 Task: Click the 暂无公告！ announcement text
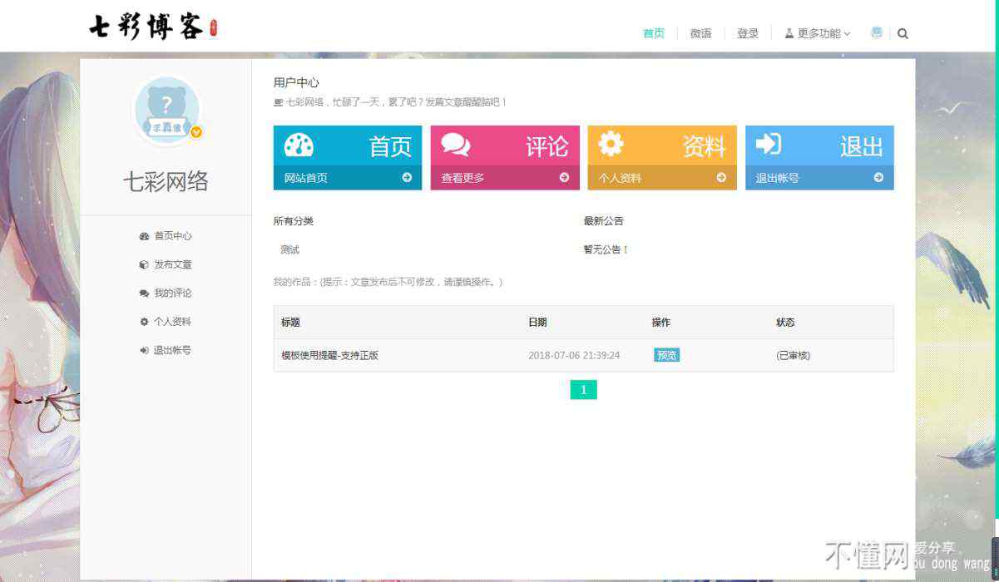(606, 249)
